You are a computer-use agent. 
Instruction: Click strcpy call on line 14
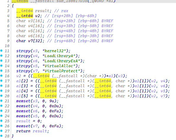23,66
